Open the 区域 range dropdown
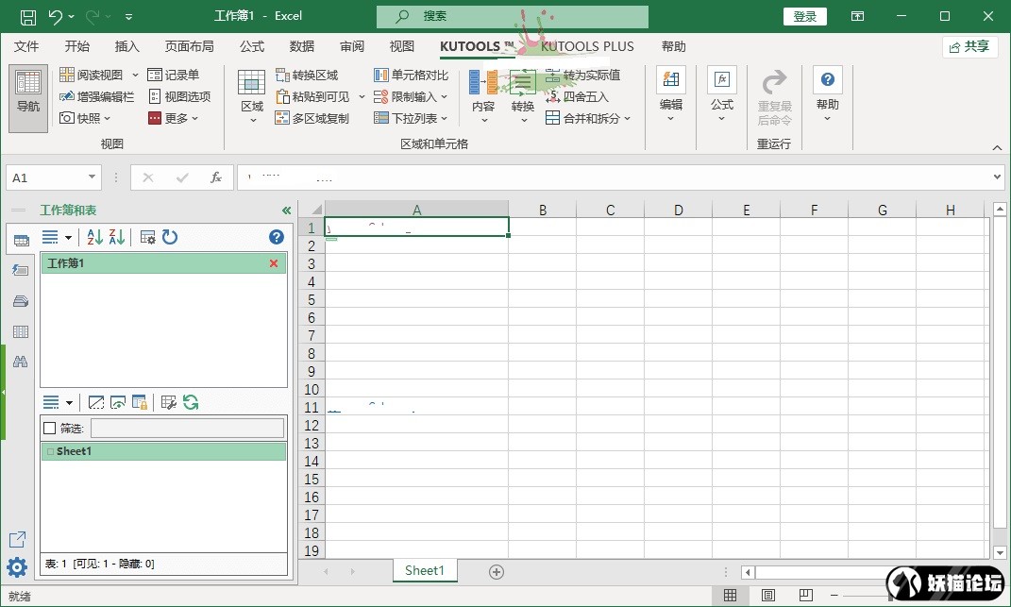The height and width of the screenshot is (607, 1011). click(x=251, y=96)
